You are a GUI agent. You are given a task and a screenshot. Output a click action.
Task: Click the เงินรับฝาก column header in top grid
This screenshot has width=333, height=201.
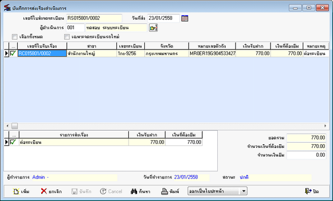click(253, 46)
